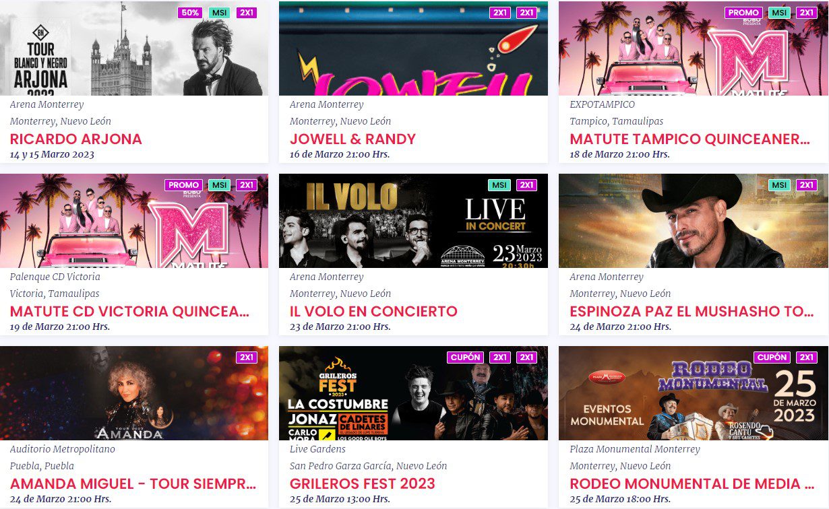The width and height of the screenshot is (829, 509).
Task: Click the CUPÓN badge on Rodeo Monumental banner
Action: (772, 358)
